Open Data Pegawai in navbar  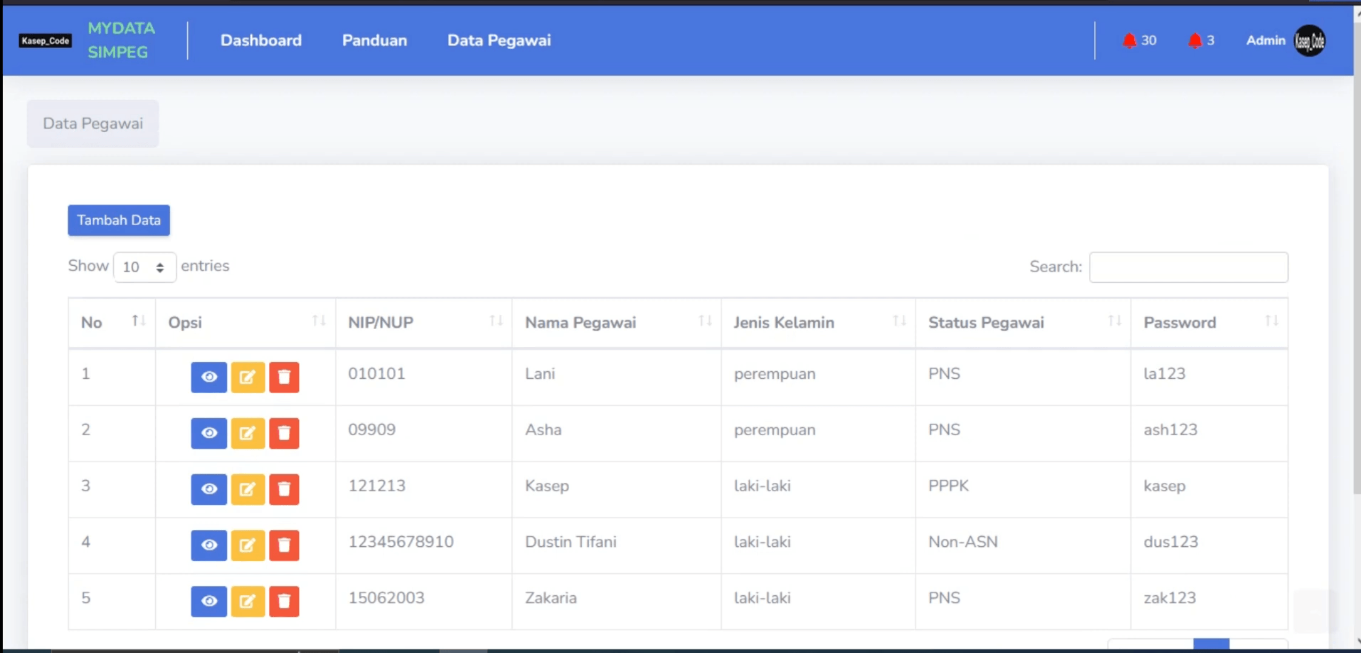point(499,41)
